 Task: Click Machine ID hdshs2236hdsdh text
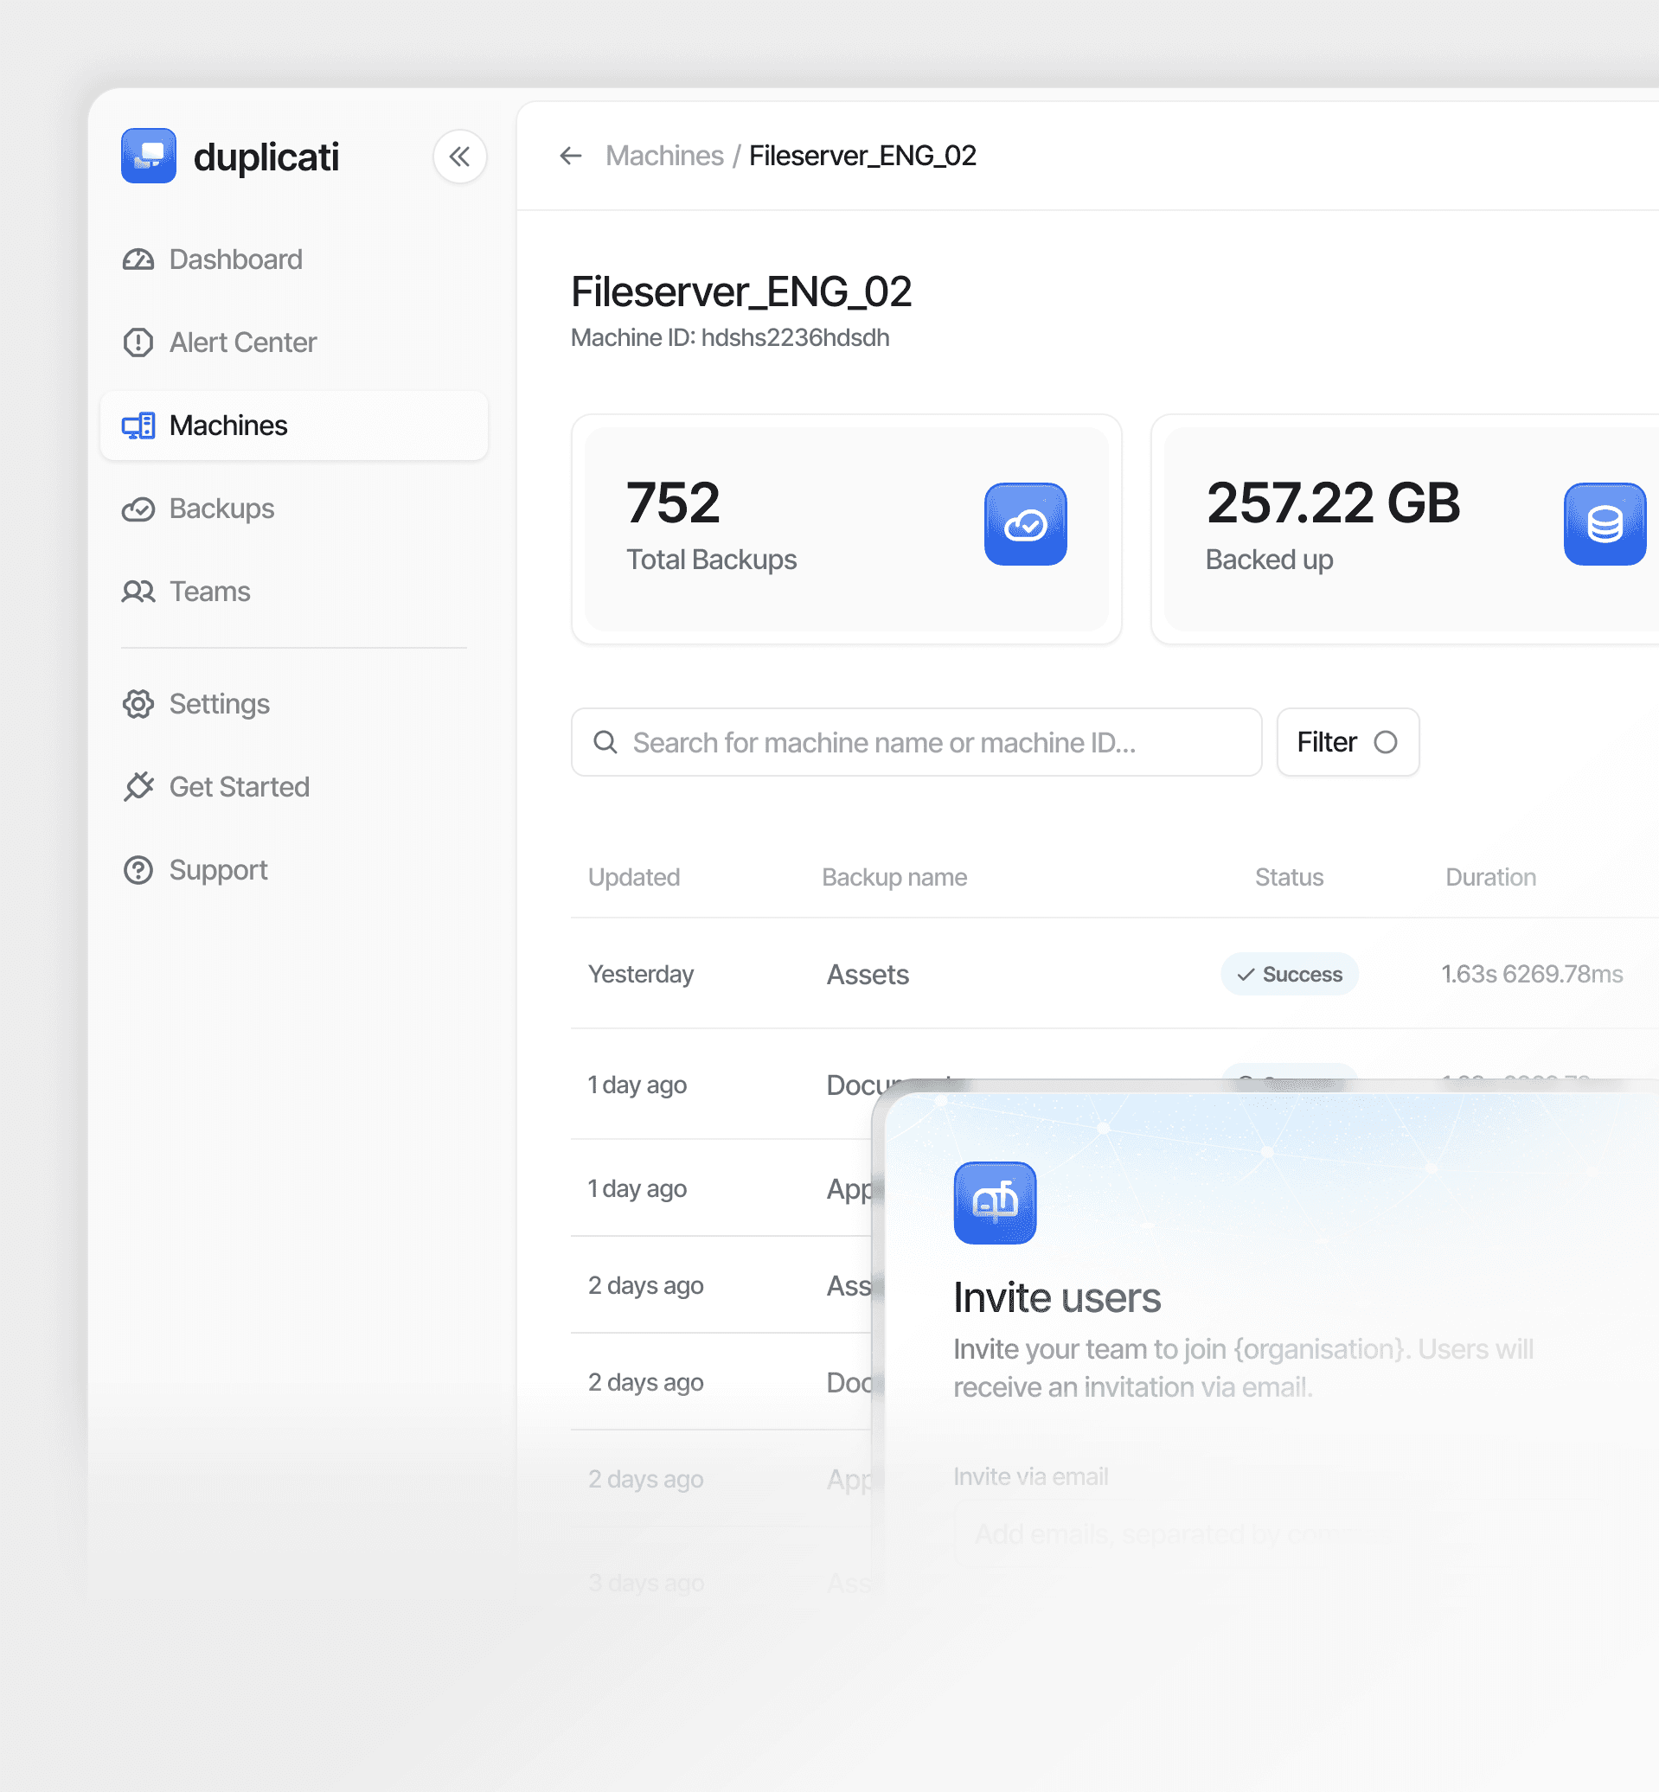(730, 337)
